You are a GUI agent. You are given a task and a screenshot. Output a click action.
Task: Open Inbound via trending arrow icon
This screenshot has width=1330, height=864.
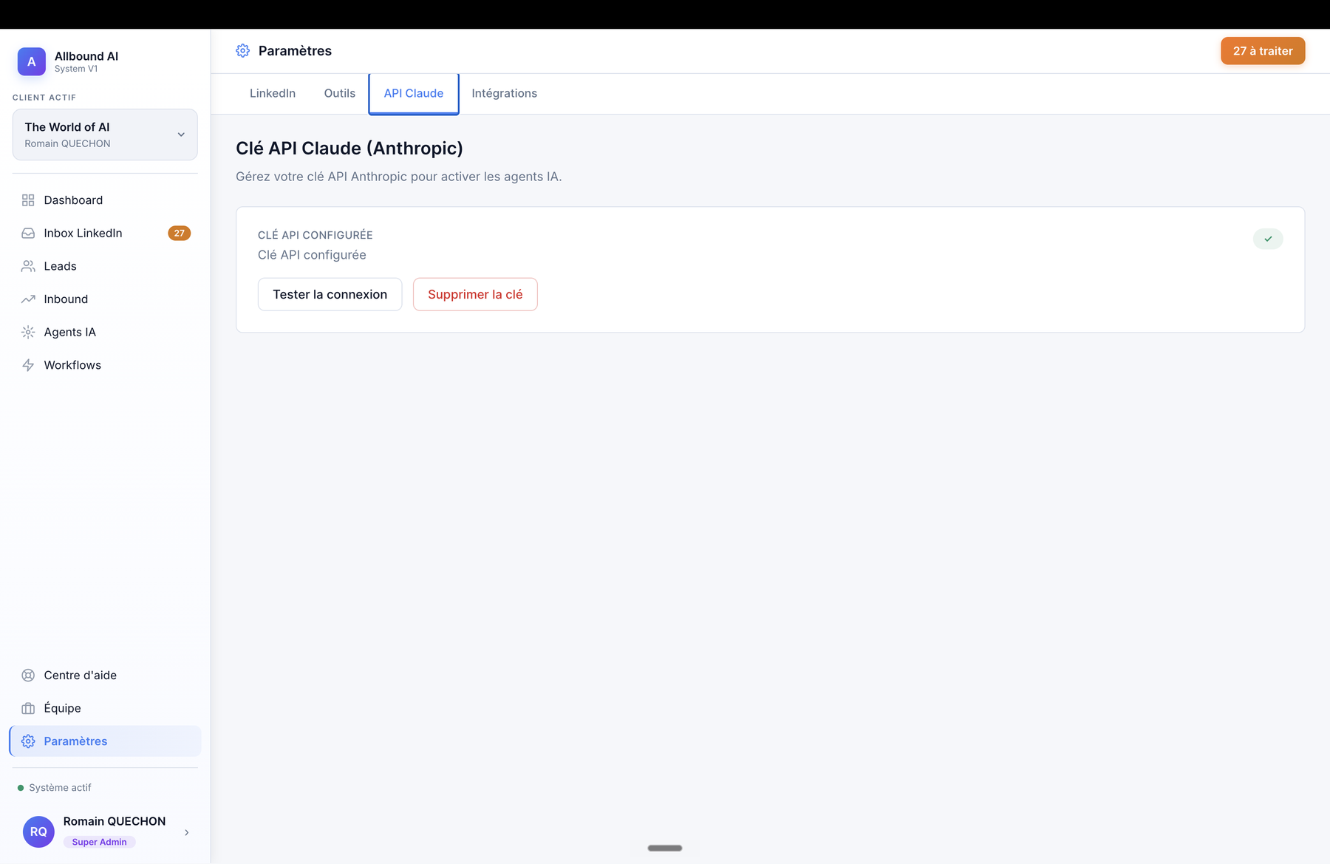coord(28,299)
